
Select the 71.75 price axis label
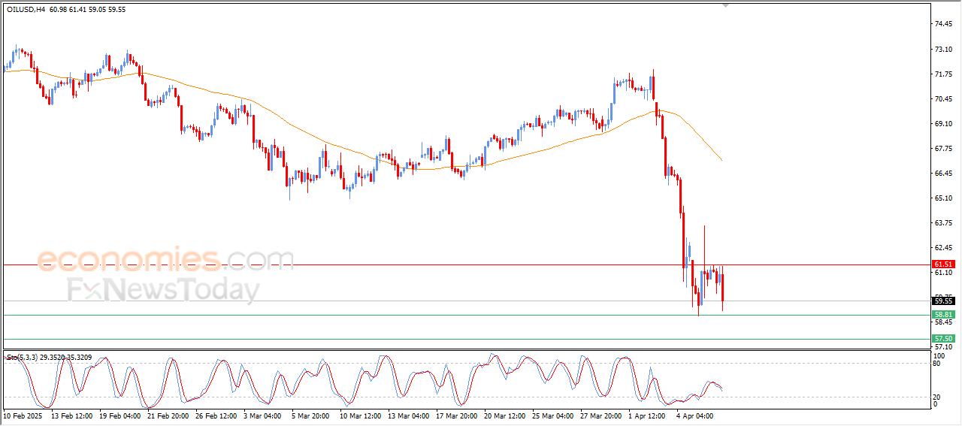pyautogui.click(x=944, y=74)
